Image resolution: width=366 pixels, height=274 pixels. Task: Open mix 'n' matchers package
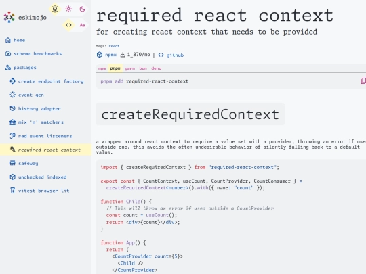click(x=41, y=122)
